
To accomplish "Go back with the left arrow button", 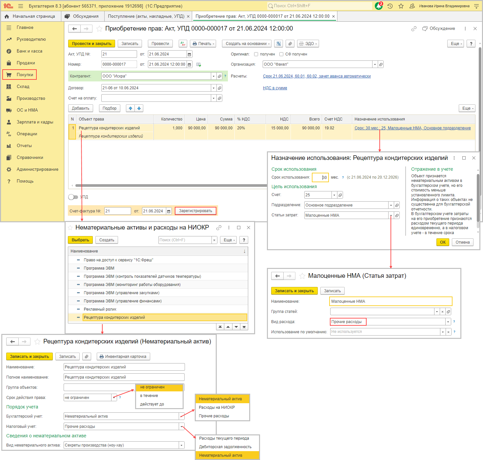I will pos(74,29).
